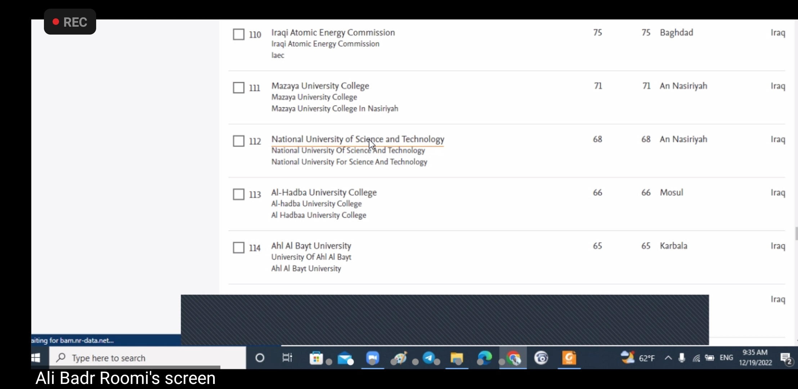
Task: Expand hidden system tray icons chevron
Action: coord(668,358)
